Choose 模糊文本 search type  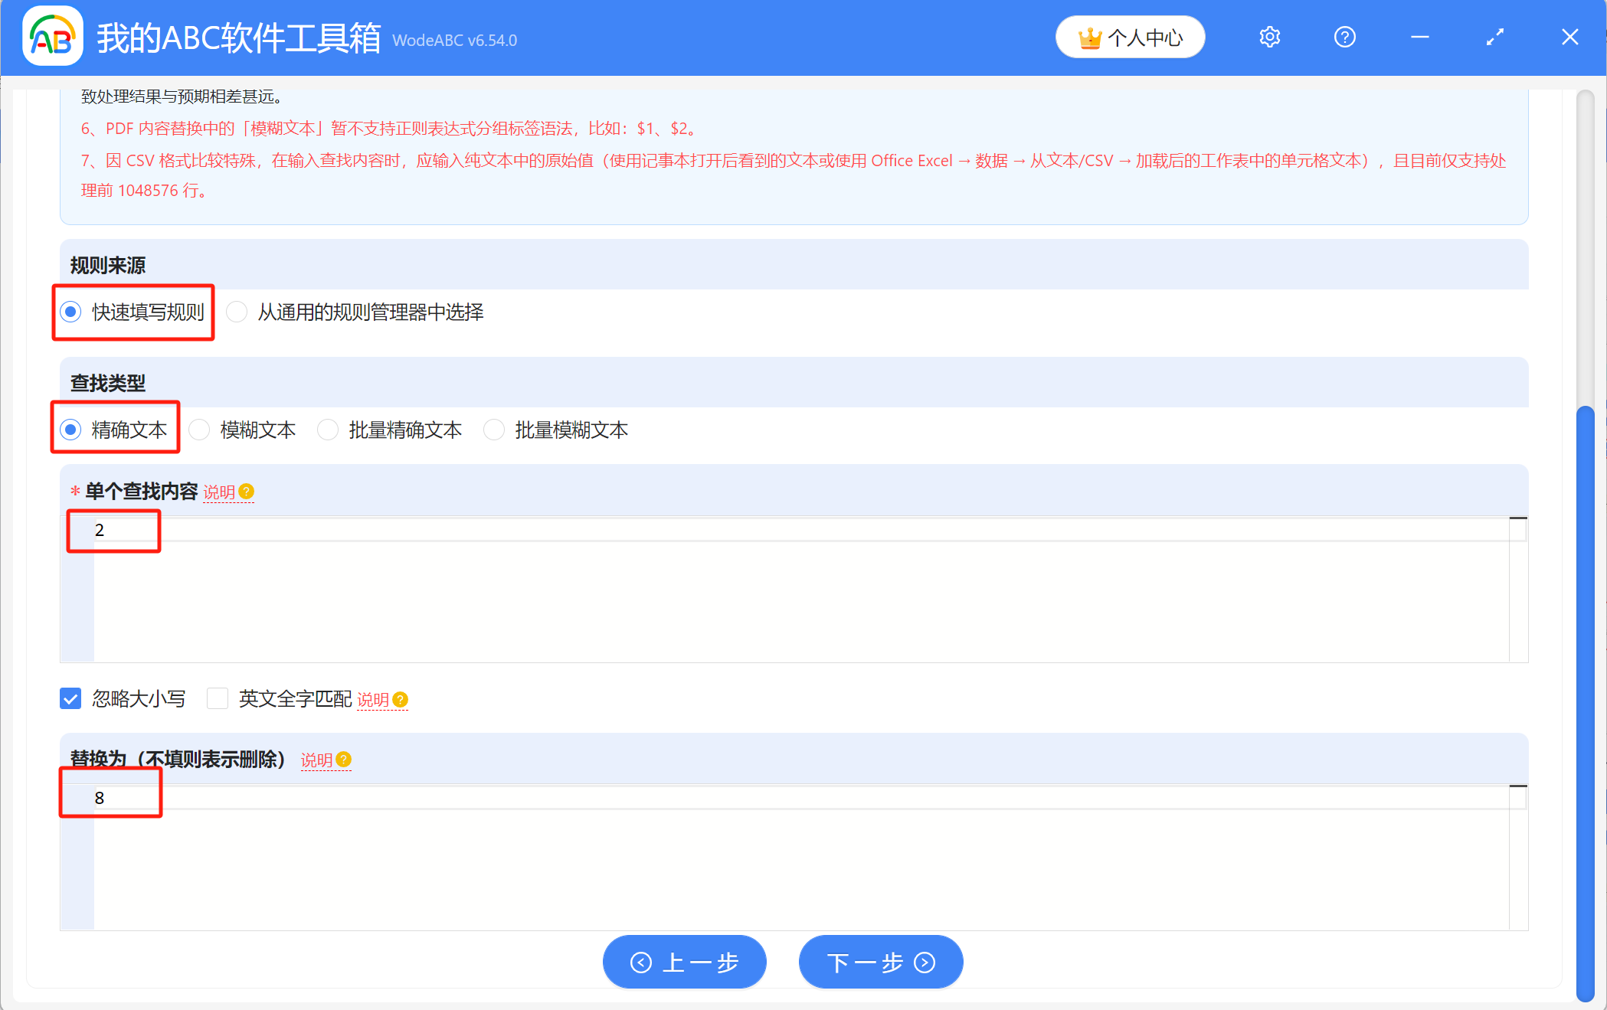pos(200,430)
